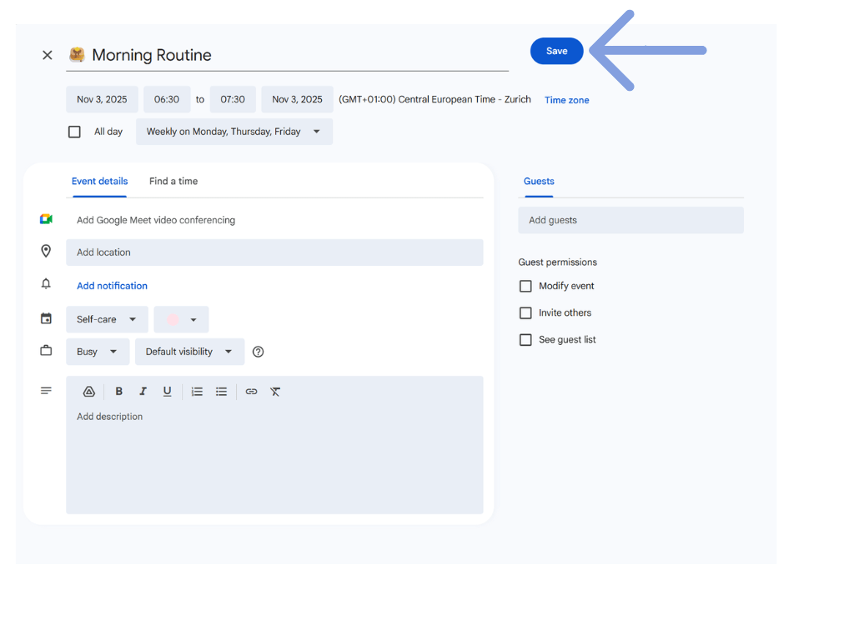Open the weekly recurrence dropdown

point(234,132)
